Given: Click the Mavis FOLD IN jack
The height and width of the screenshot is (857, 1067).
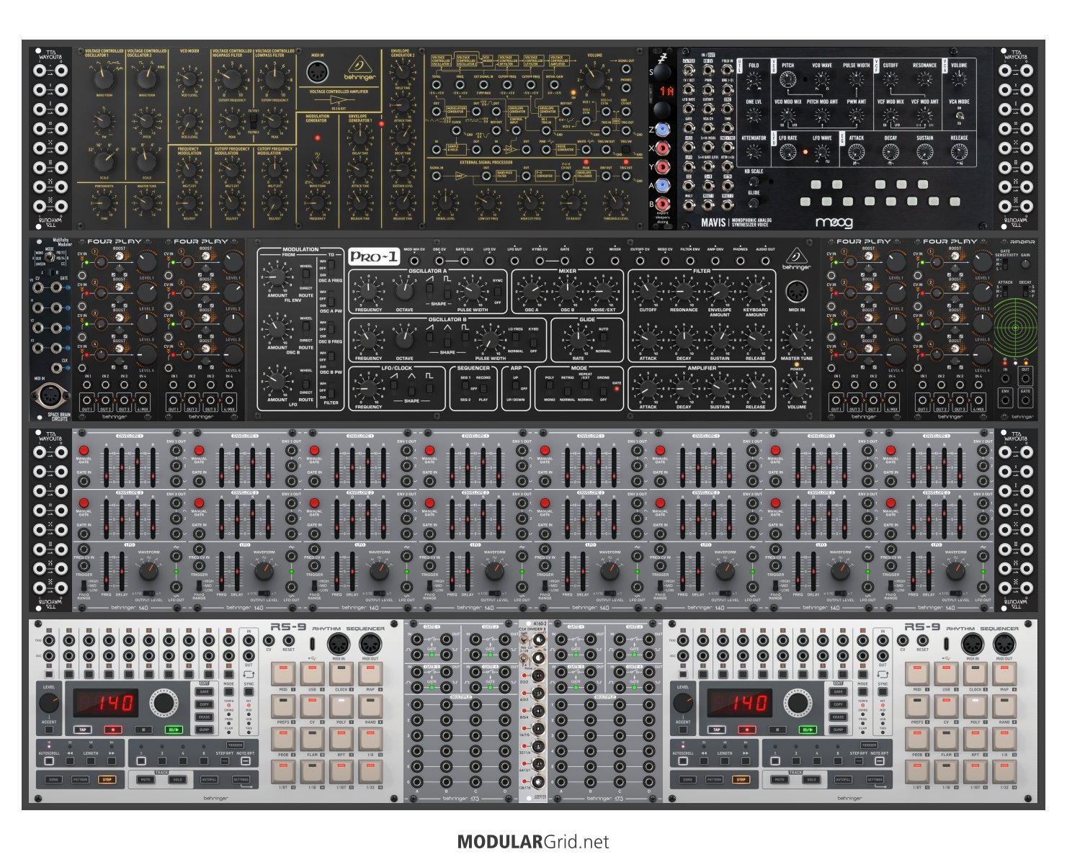Looking at the screenshot, I should [x=728, y=70].
